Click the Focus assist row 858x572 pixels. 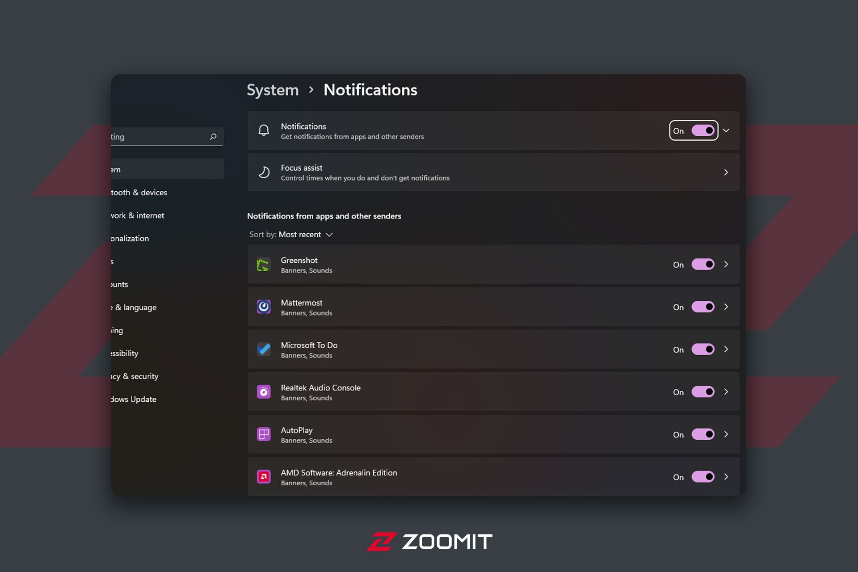click(x=493, y=172)
